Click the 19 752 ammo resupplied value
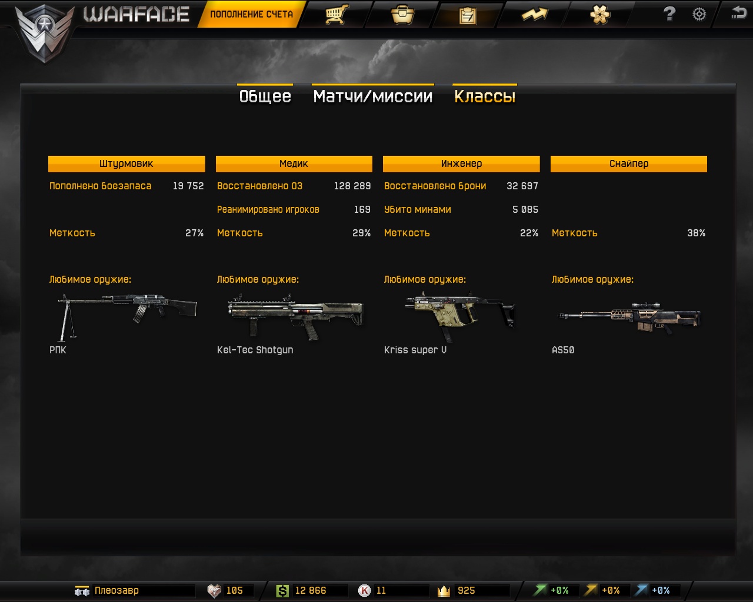 tap(188, 186)
